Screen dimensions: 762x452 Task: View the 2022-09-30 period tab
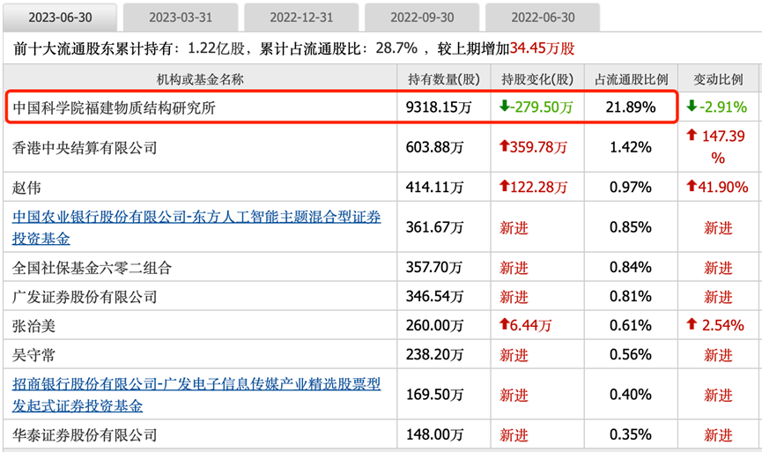422,18
